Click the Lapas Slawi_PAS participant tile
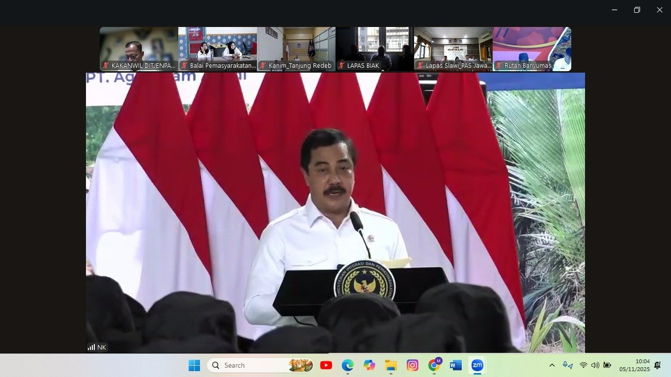The image size is (671, 377). coord(453,49)
